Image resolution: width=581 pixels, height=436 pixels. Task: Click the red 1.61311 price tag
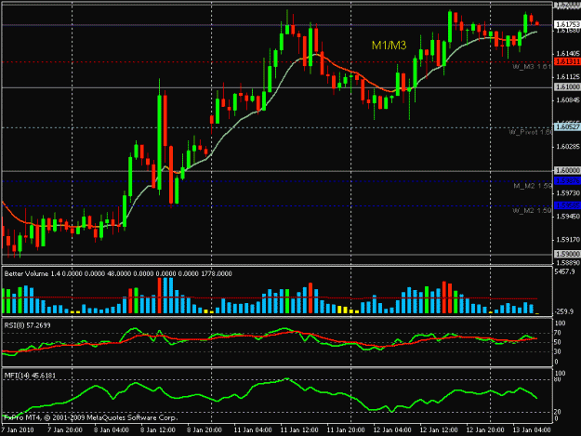(567, 61)
